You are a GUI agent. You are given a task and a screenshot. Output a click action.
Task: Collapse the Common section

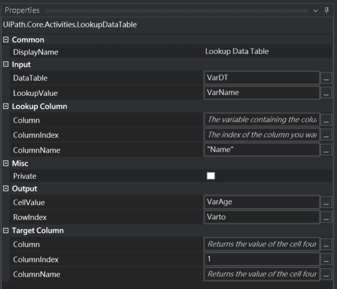point(6,39)
